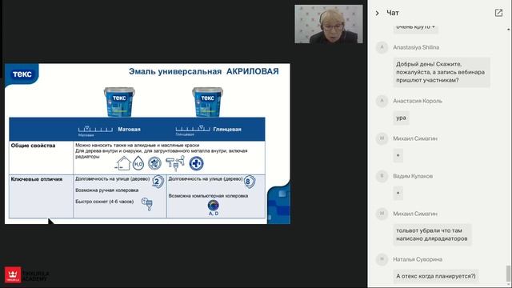The image size is (512, 288).
Task: Click Анастасия Король's avatar in chat
Action: 382,101
